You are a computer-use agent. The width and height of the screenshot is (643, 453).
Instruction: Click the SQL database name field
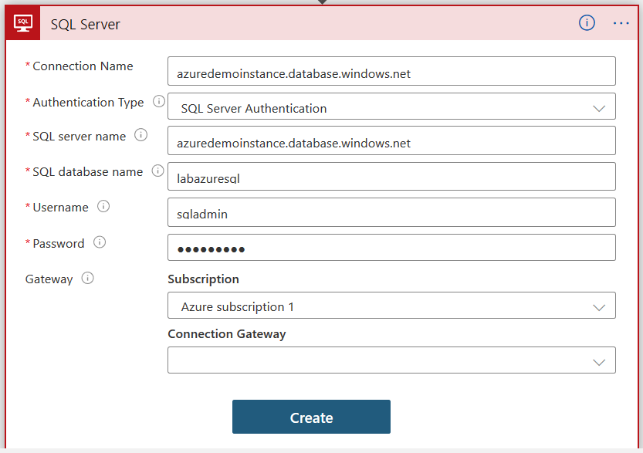tap(391, 177)
